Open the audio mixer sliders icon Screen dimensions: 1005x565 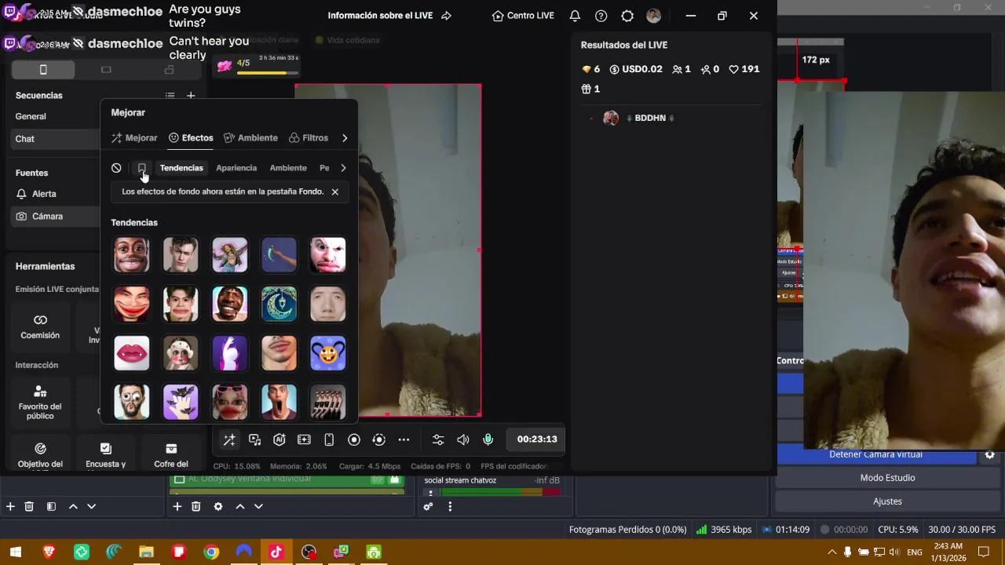(438, 439)
